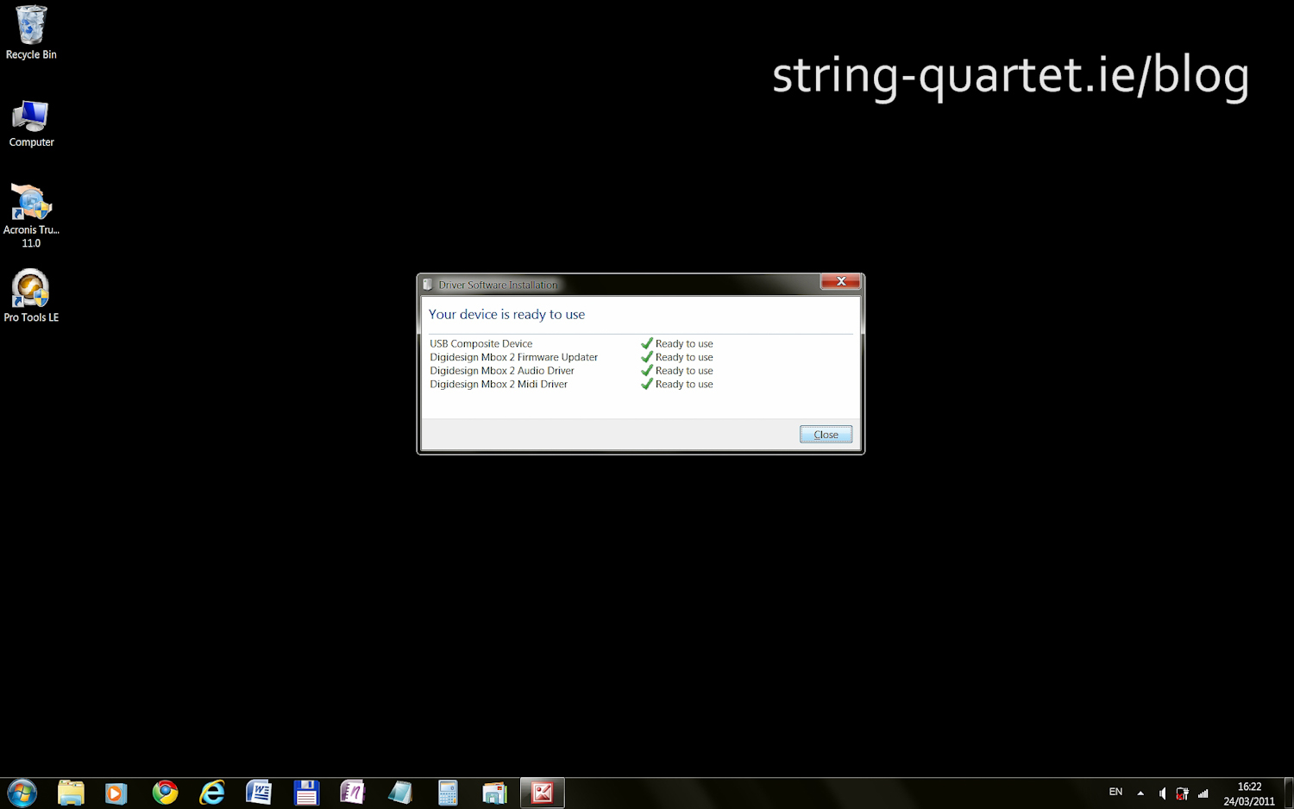Open OneNote from the taskbar

[353, 793]
